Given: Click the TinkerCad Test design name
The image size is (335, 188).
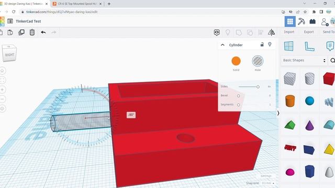Looking at the screenshot, I should [x=28, y=21].
